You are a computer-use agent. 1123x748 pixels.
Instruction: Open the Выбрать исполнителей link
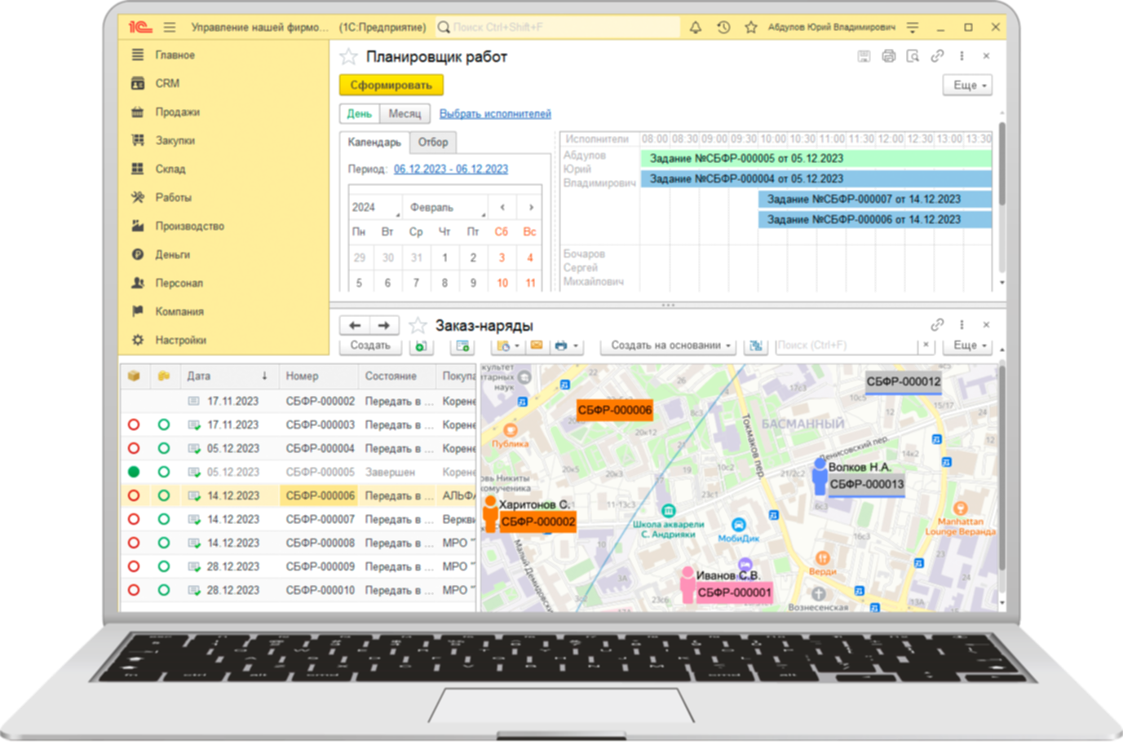[x=495, y=113]
